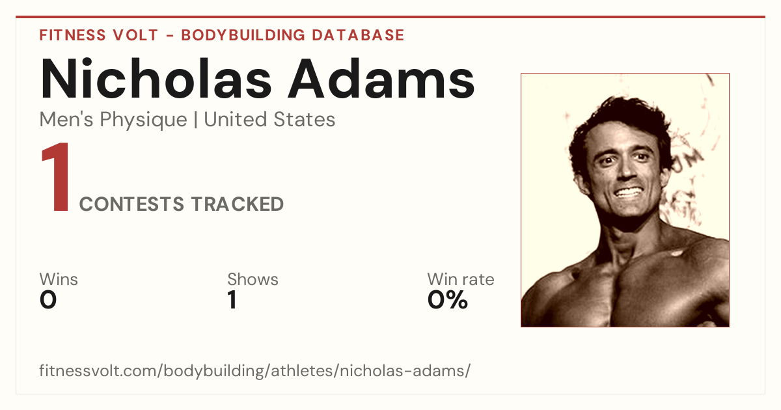Select the 0% win rate value
781x410 pixels.
pyautogui.click(x=448, y=301)
